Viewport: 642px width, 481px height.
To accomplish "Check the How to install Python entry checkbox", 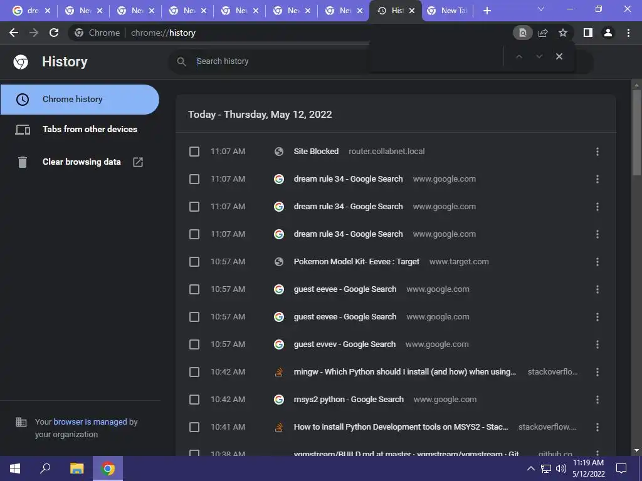I will (x=194, y=427).
